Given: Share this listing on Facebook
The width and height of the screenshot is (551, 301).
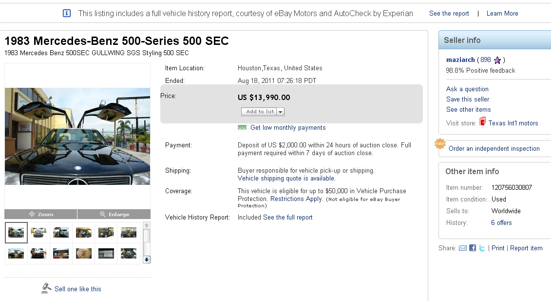Looking at the screenshot, I should point(473,248).
